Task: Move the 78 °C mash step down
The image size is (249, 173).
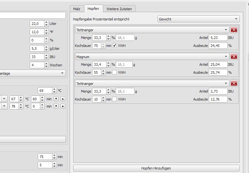Action: click(56, 106)
